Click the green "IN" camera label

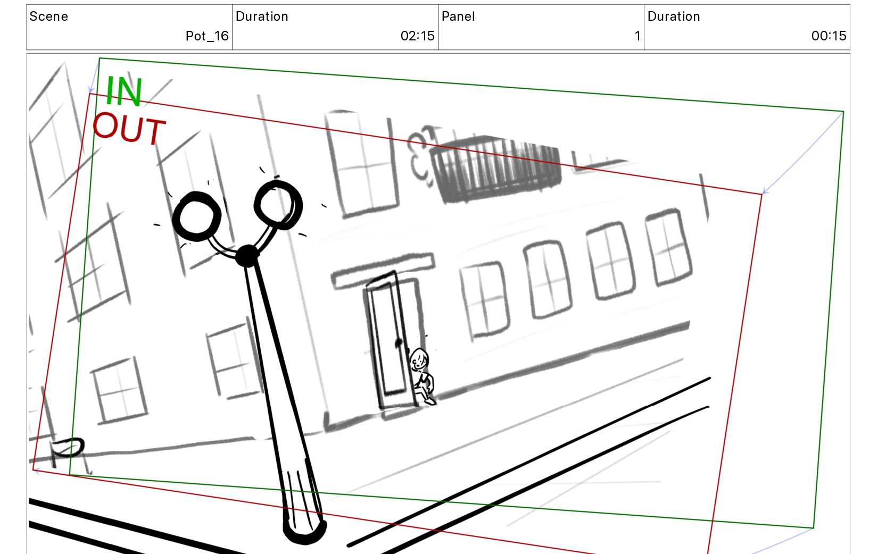(123, 91)
